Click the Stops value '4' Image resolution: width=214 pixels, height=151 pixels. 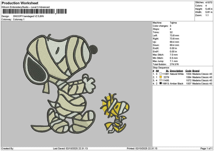170,29
